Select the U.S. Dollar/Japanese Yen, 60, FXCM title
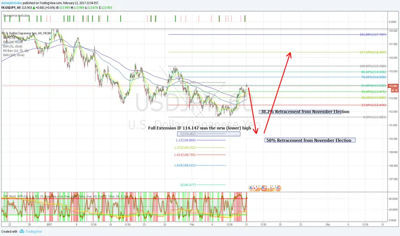This screenshot has width=400, height=236. coord(27,33)
